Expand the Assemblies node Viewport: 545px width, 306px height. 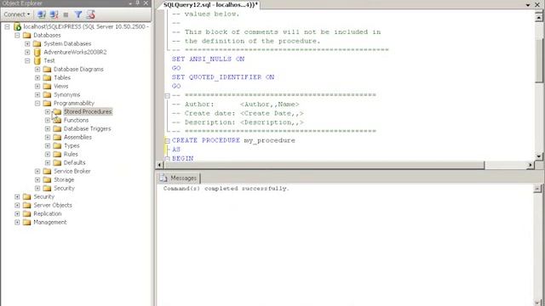[48, 137]
